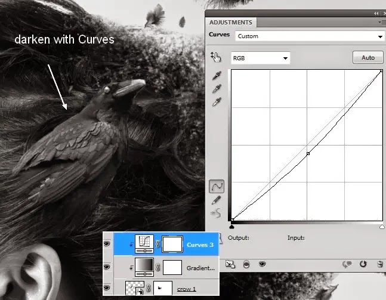Viewport: 386px width, 300px height.
Task: Click the black point input slider
Action: pyautogui.click(x=231, y=227)
